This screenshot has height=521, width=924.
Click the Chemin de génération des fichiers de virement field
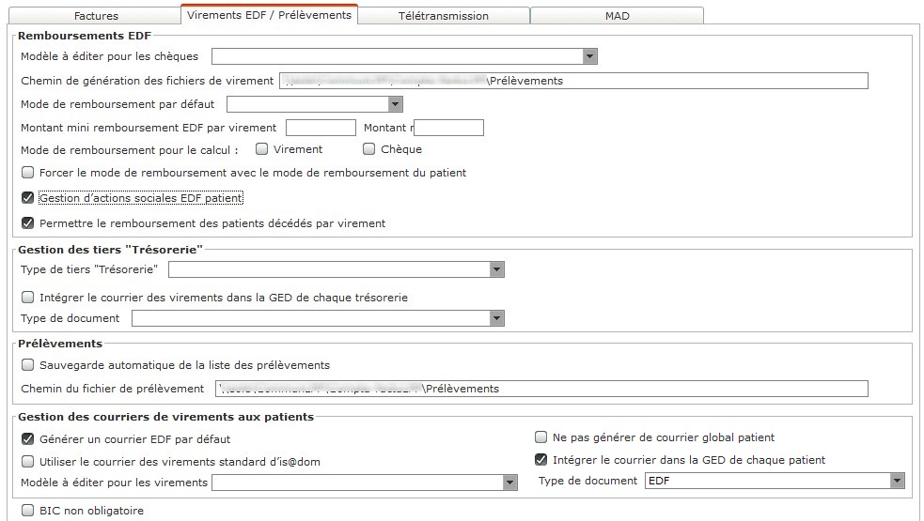(x=573, y=81)
